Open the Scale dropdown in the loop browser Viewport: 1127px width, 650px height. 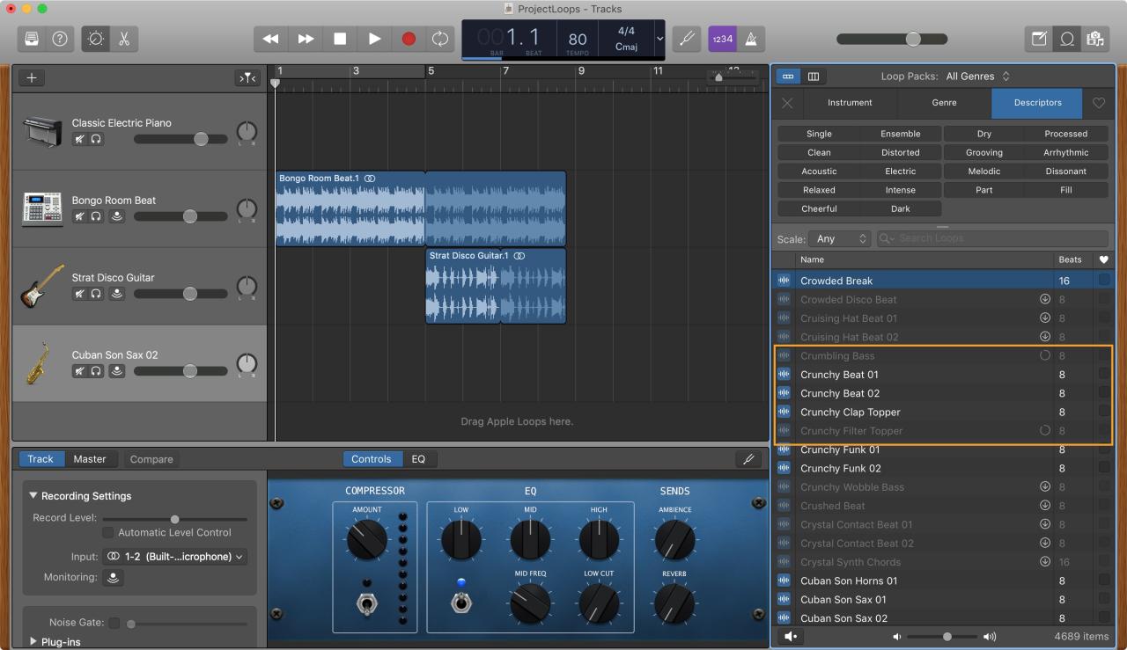click(839, 238)
